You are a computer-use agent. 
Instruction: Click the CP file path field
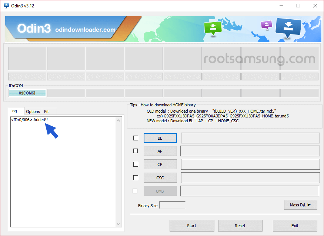pyautogui.click(x=250, y=164)
